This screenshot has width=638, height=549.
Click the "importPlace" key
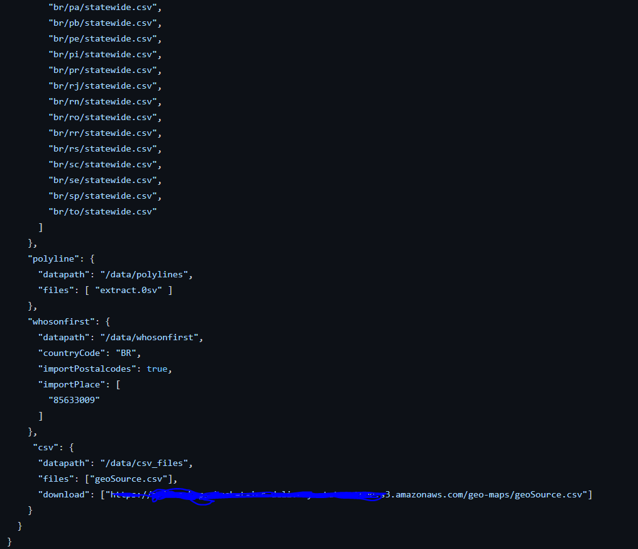click(72, 385)
